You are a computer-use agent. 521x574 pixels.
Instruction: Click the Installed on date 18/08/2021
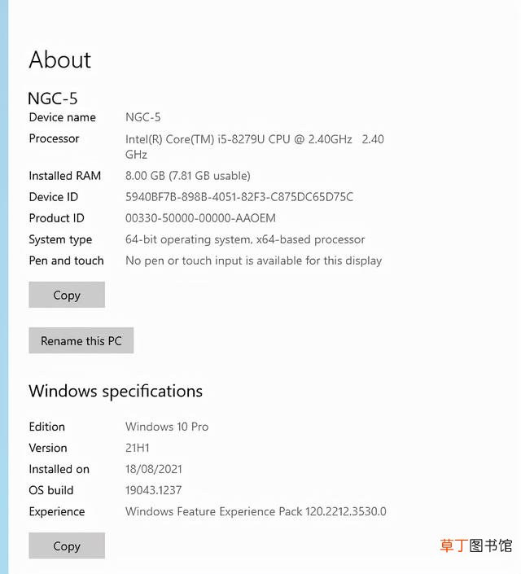click(154, 469)
